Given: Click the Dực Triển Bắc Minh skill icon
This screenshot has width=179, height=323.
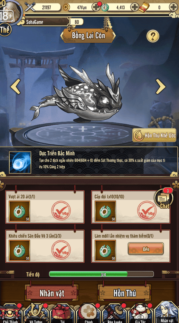Looking at the screenshot, I should click(20, 162).
